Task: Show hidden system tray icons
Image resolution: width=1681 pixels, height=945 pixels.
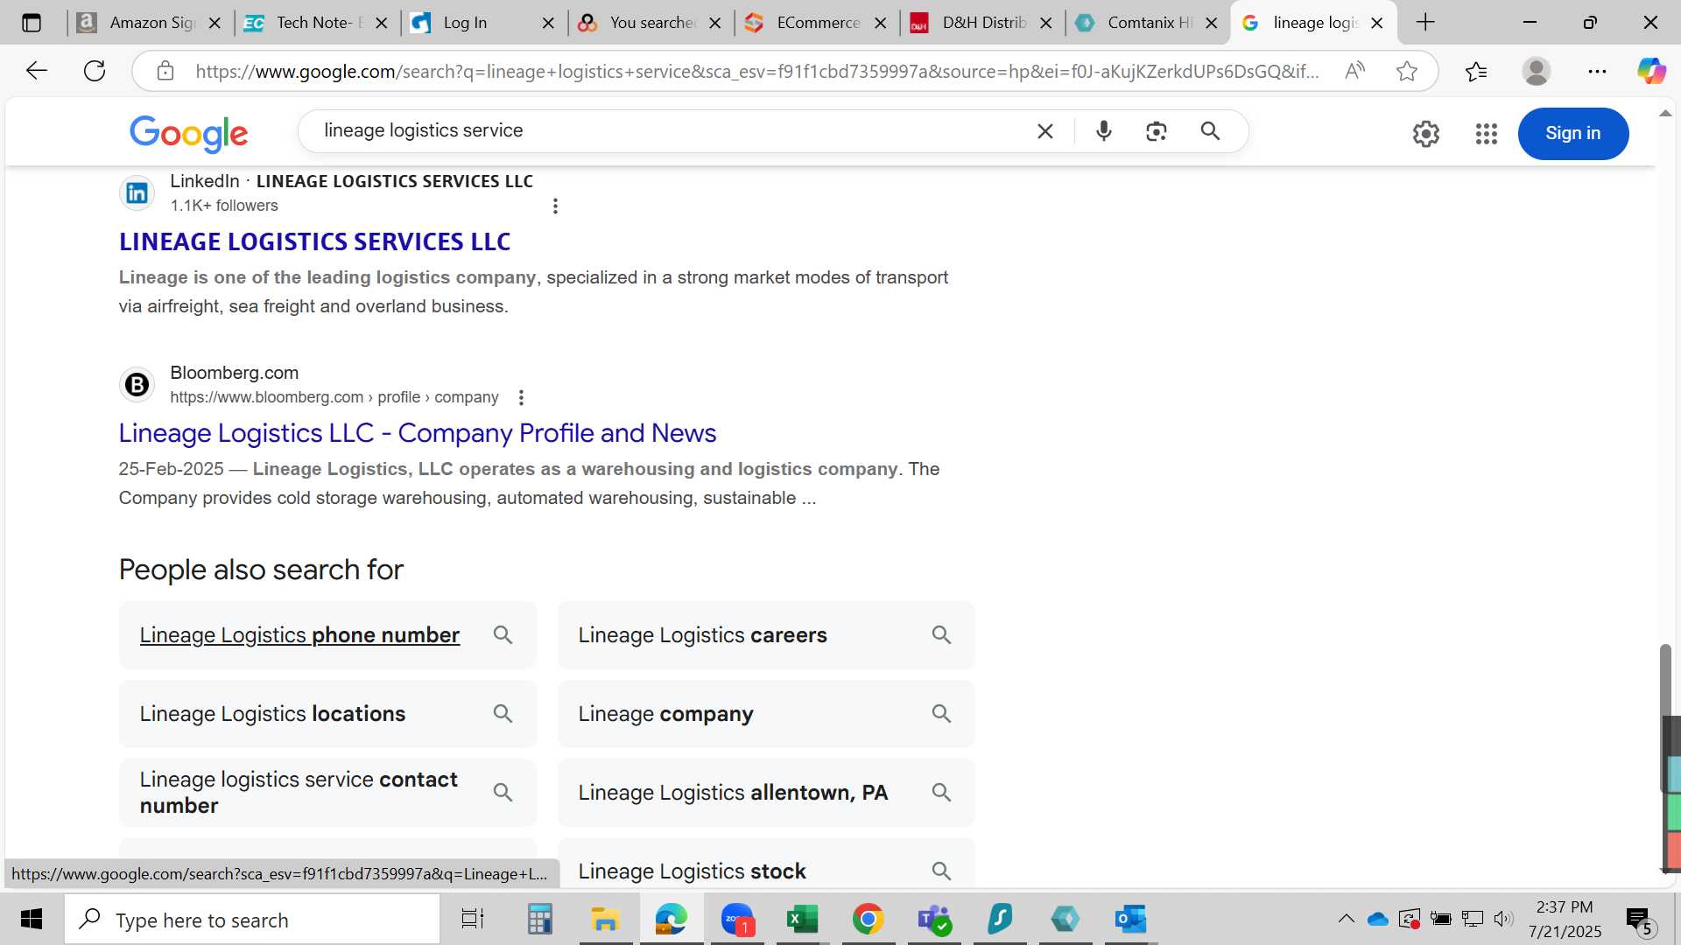Action: coord(1347,919)
